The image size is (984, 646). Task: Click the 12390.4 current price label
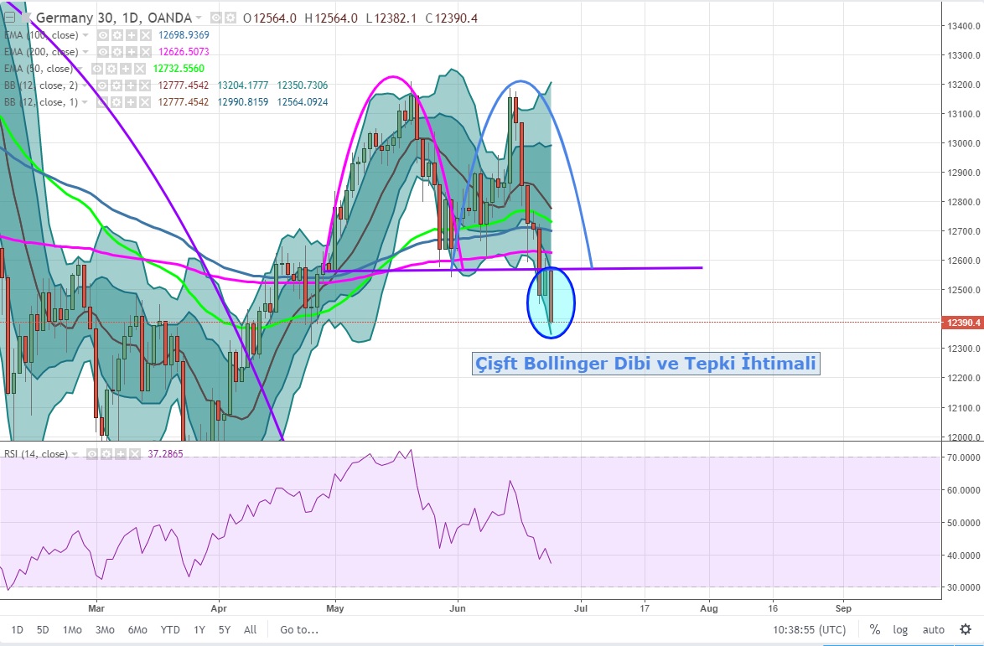(961, 323)
